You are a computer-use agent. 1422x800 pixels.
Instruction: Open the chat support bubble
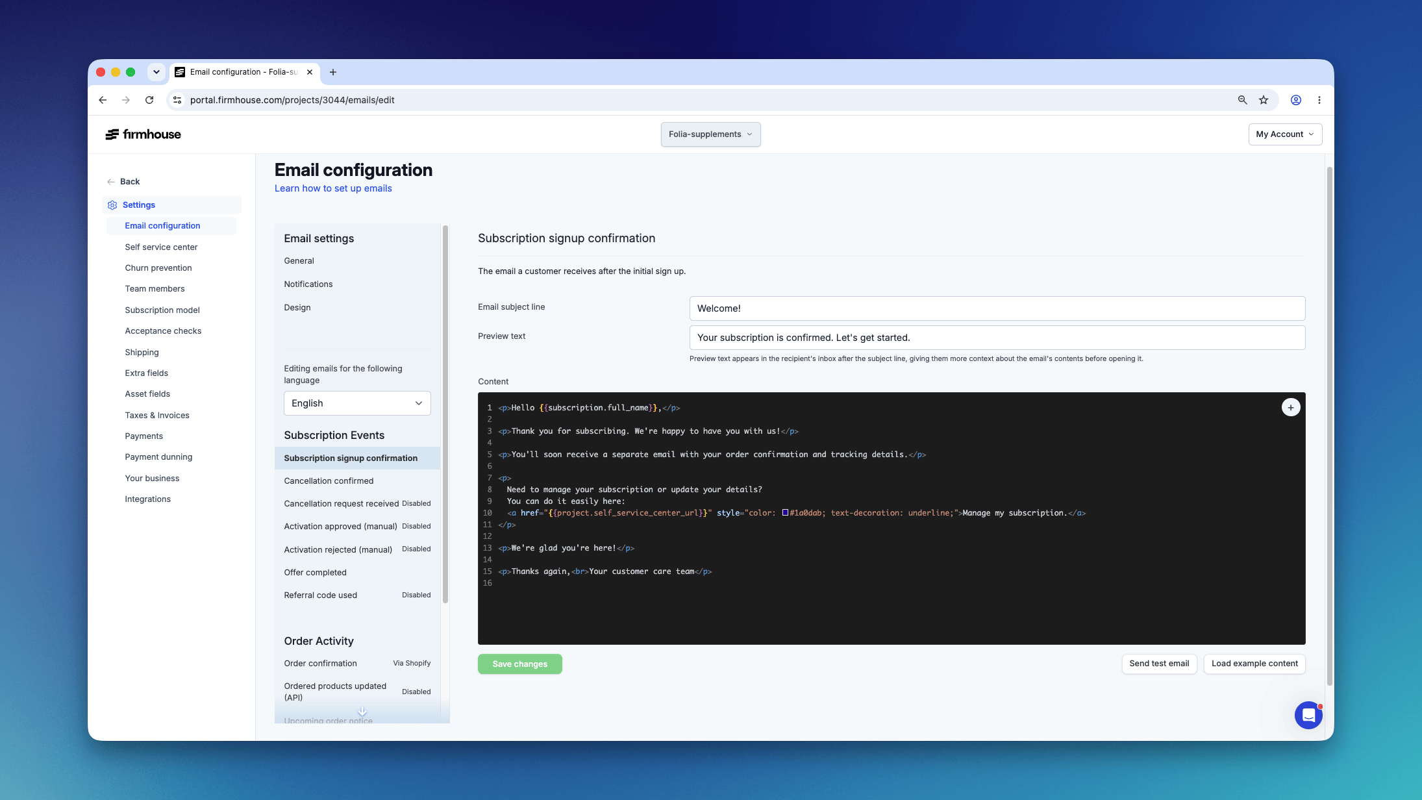[x=1308, y=715]
